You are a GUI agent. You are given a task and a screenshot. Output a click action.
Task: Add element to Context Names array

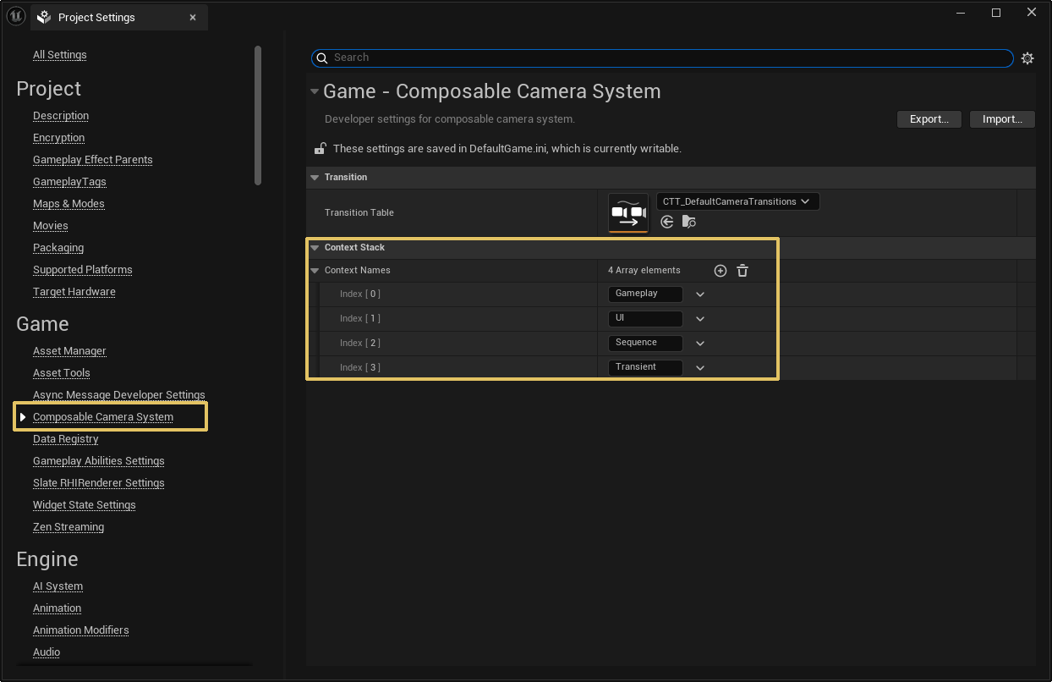pyautogui.click(x=721, y=271)
